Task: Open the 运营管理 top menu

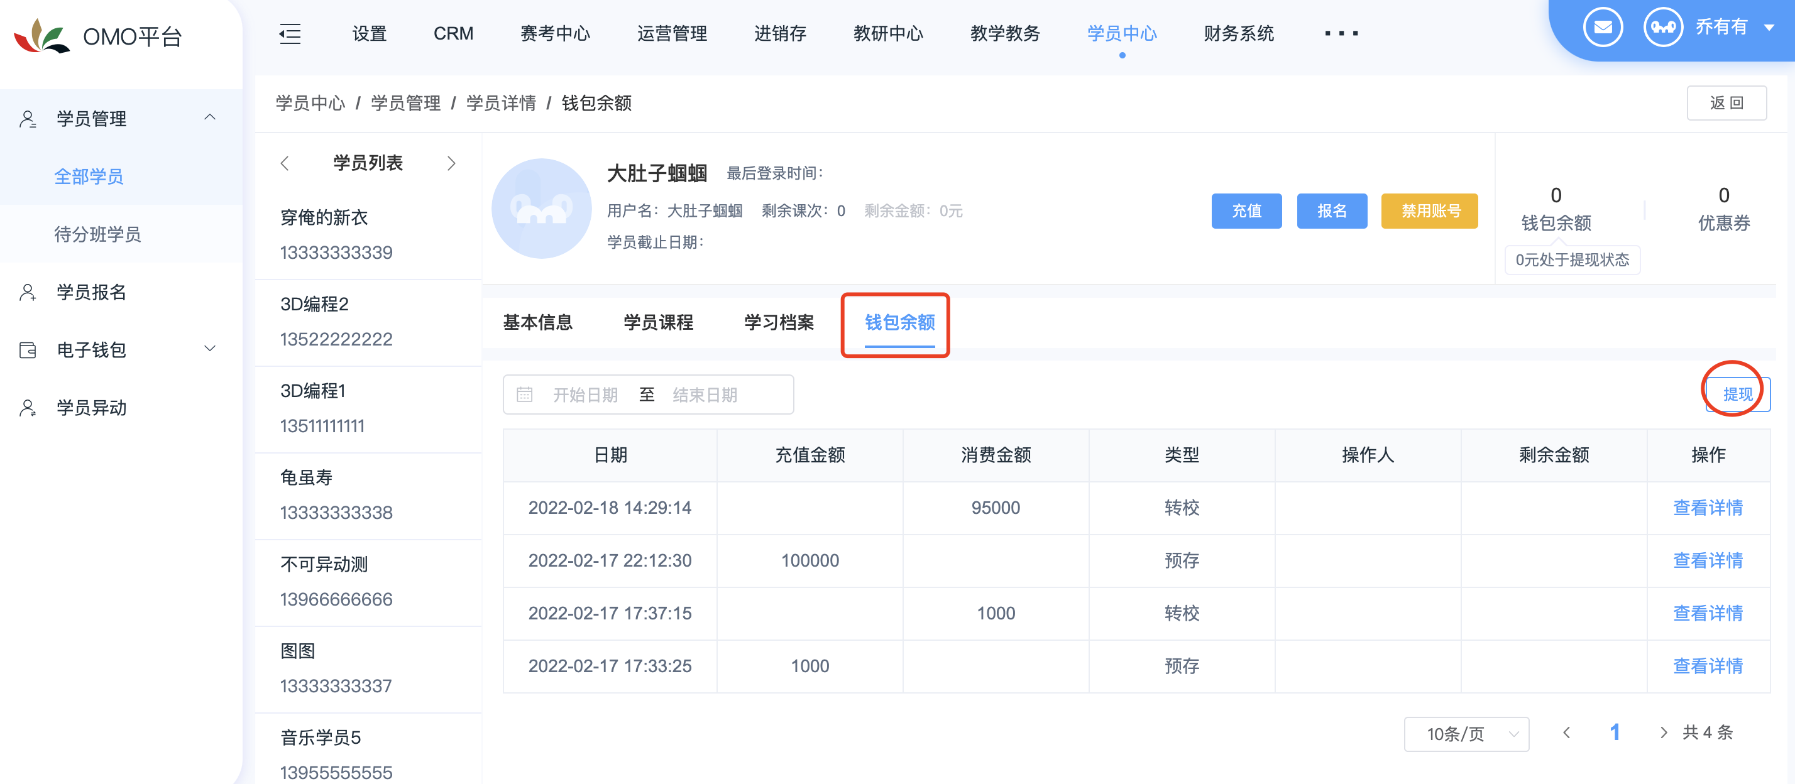Action: click(672, 33)
